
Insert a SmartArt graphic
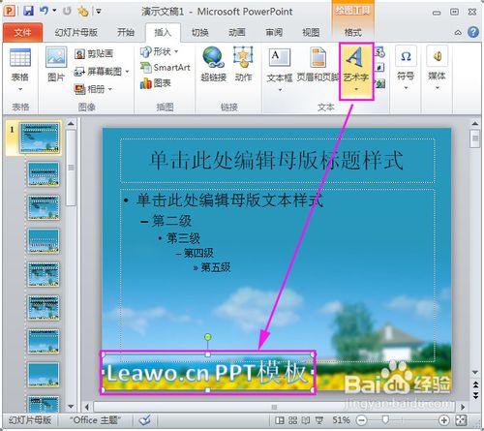click(x=166, y=67)
